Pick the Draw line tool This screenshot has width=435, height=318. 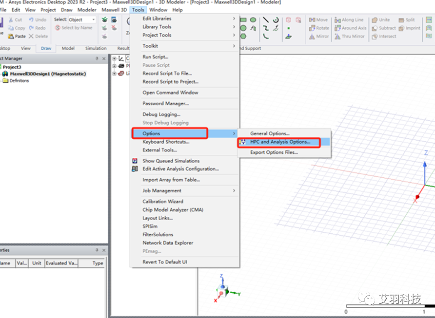(266, 20)
